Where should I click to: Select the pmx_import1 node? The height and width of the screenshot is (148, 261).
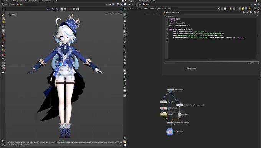point(171,89)
